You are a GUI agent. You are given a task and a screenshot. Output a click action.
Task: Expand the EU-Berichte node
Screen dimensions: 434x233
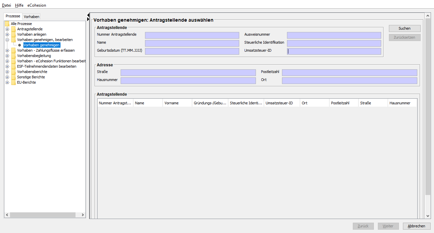[7, 82]
